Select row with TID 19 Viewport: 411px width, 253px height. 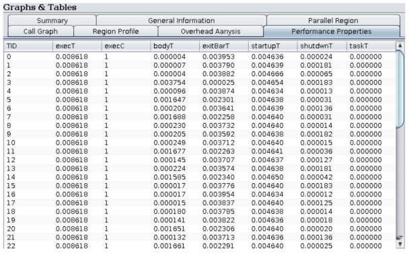200,220
